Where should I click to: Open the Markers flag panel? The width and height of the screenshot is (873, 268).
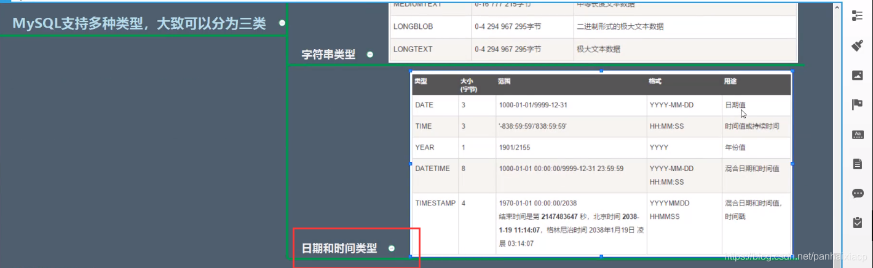[x=858, y=105]
